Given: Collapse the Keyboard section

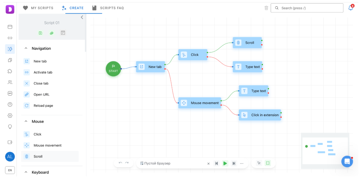Looking at the screenshot, I should (26, 172).
